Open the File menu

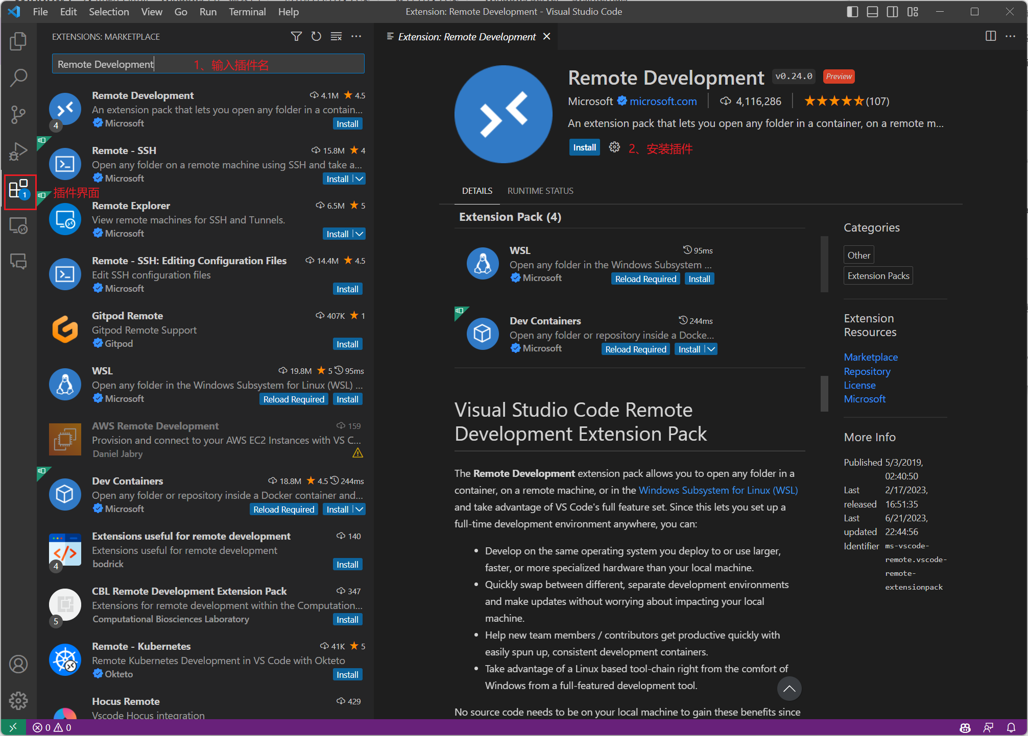40,11
